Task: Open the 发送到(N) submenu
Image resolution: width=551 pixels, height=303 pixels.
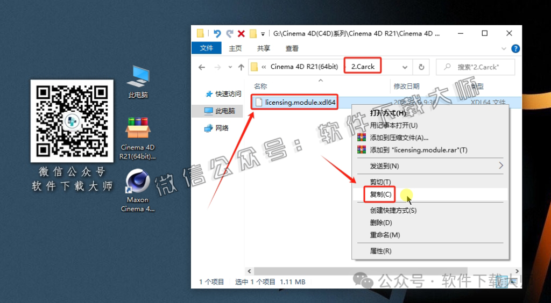Action: (x=430, y=165)
